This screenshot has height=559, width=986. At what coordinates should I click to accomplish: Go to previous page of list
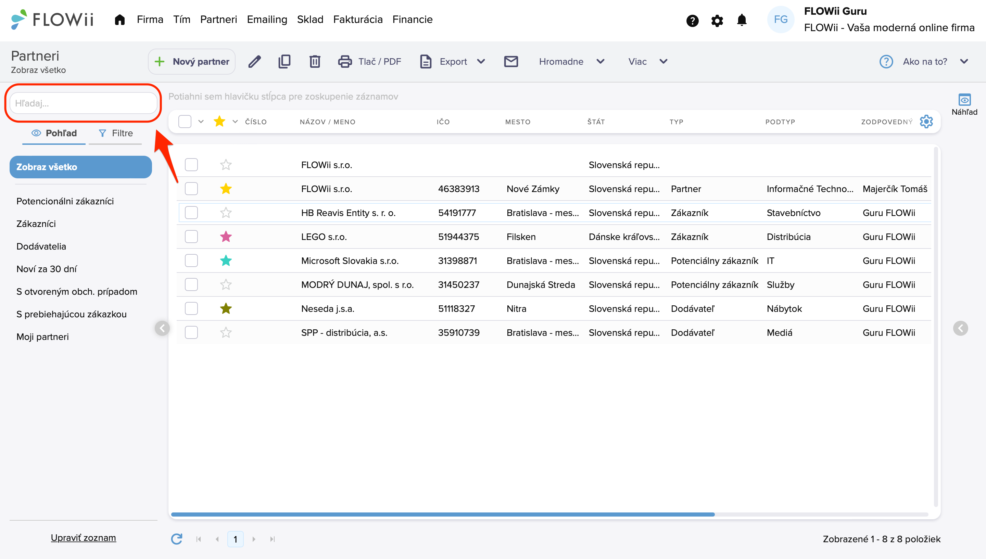[217, 539]
